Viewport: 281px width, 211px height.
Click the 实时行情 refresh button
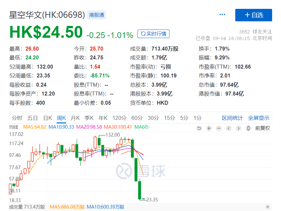point(153,33)
